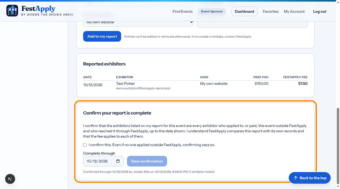Select the exhibitor name 'Test Potter'
This screenshot has height=189, width=340.
[126, 83]
